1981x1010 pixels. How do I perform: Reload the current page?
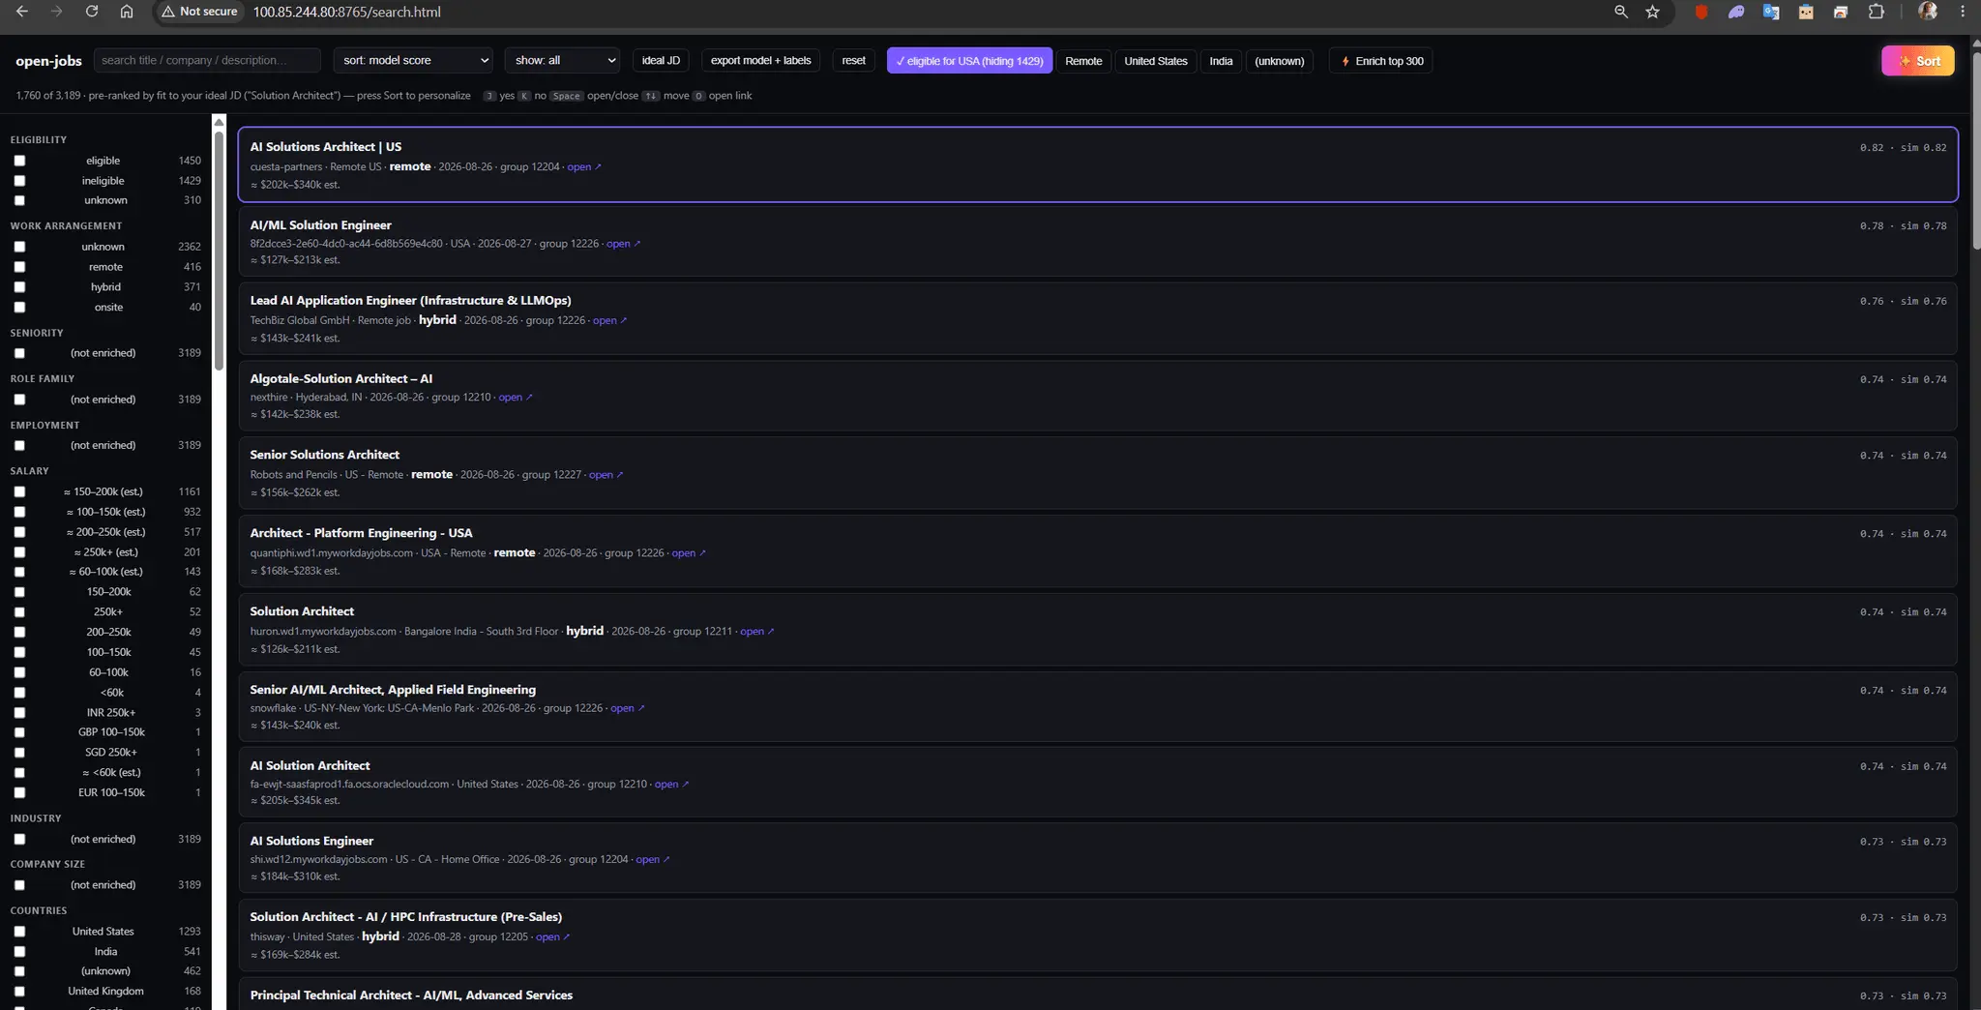pos(91,12)
